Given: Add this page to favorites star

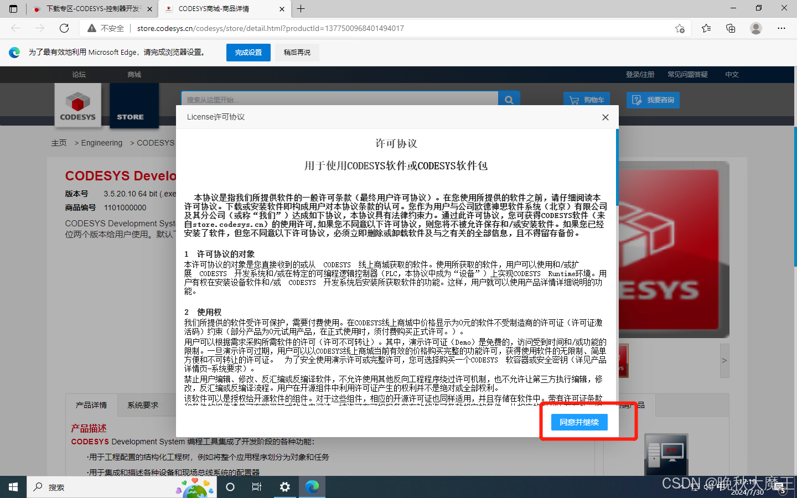Looking at the screenshot, I should [x=680, y=28].
